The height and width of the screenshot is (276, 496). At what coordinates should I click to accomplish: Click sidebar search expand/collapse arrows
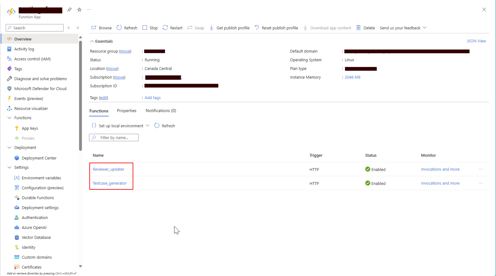pos(68,28)
